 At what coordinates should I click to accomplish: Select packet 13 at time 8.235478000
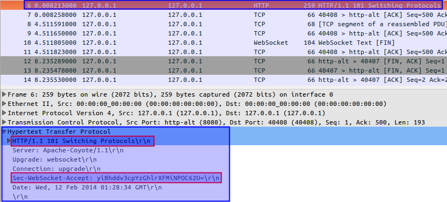pyautogui.click(x=223, y=70)
